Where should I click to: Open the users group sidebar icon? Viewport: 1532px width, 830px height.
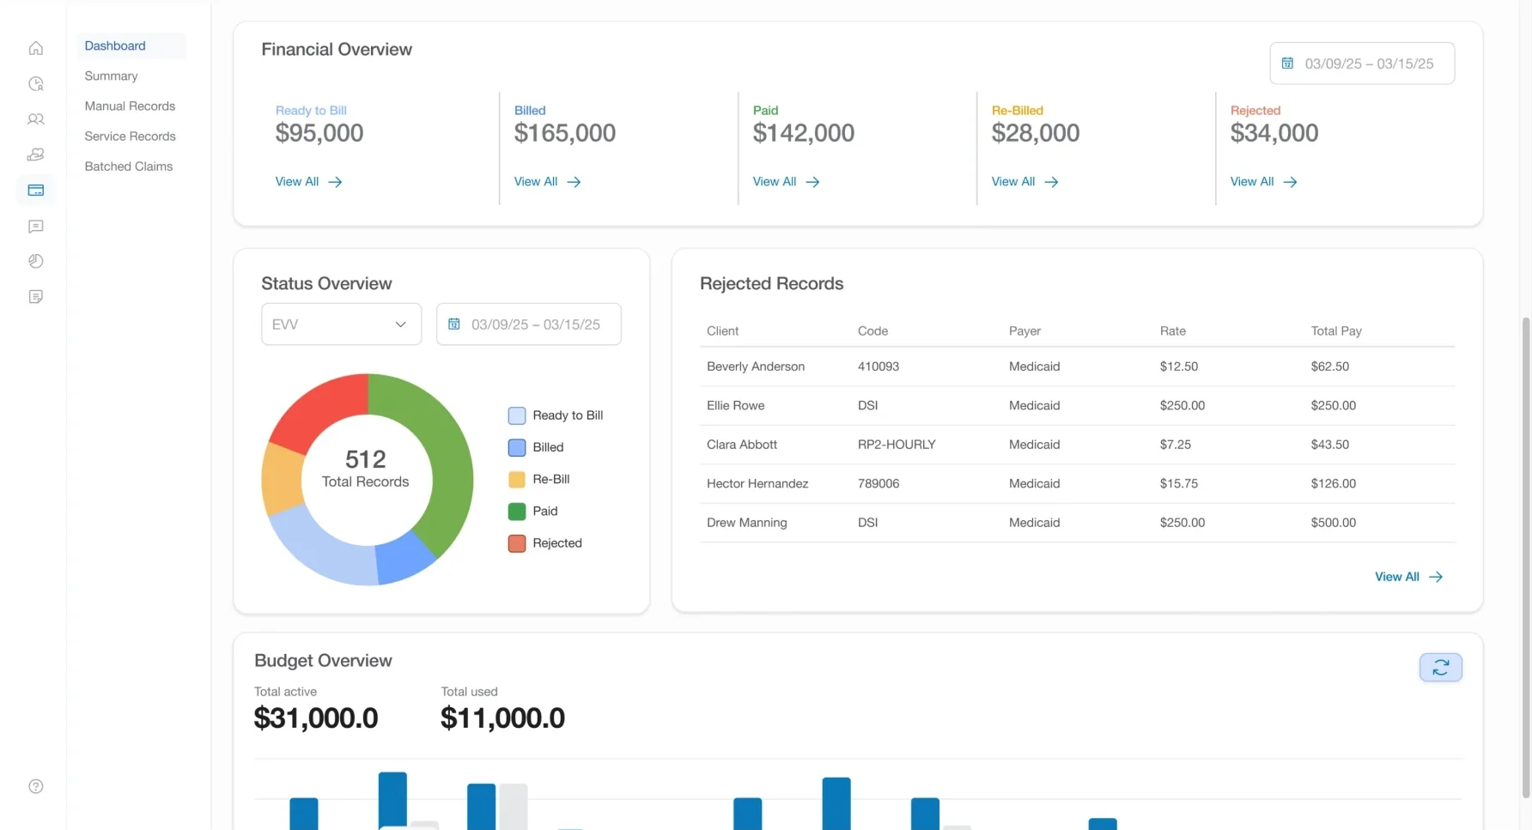35,119
